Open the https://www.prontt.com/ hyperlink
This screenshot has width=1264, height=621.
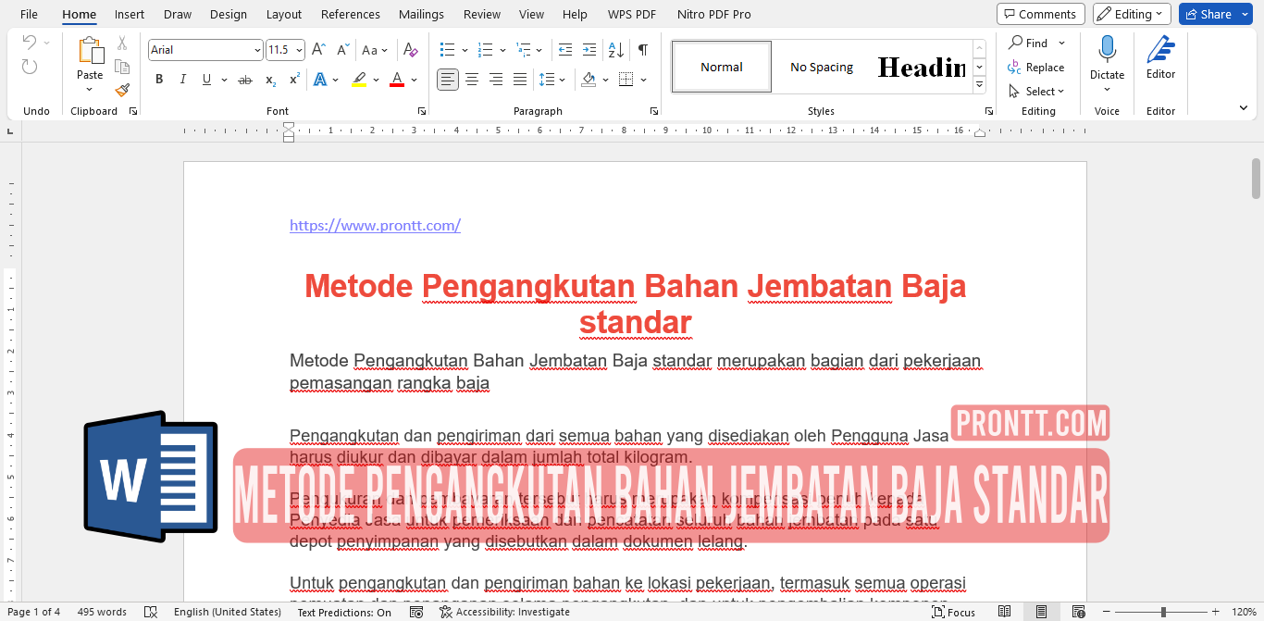pos(375,225)
